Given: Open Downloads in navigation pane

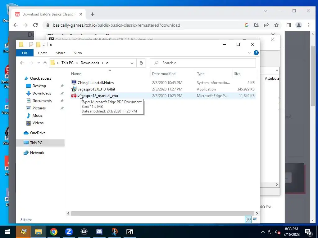Looking at the screenshot, I should pos(42,93).
